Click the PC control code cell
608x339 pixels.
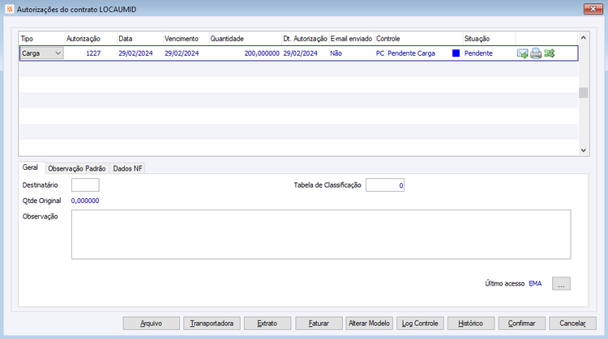pyautogui.click(x=380, y=53)
